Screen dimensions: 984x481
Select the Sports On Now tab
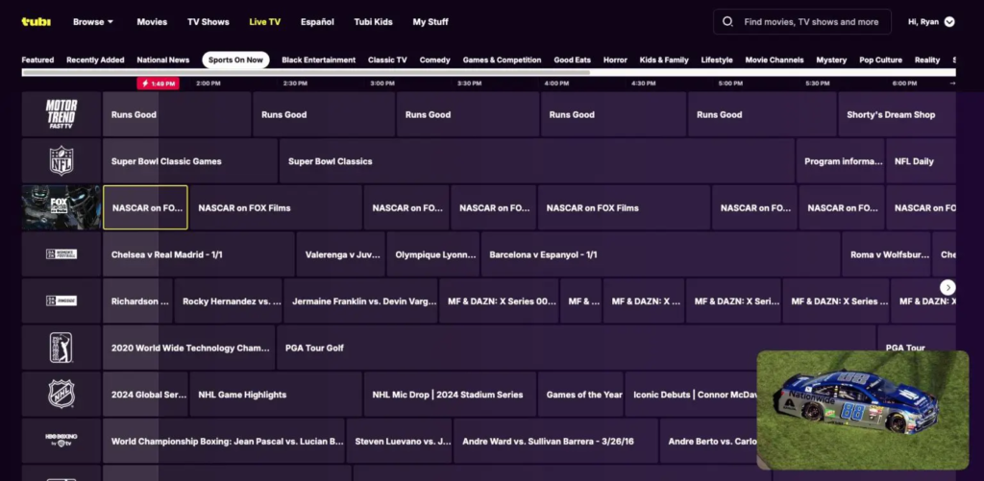pos(236,60)
